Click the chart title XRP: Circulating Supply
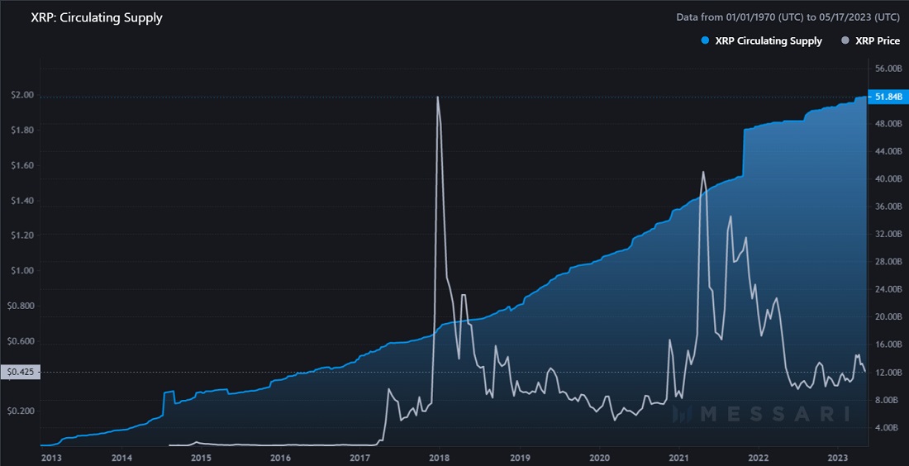The height and width of the screenshot is (466, 909). pos(96,17)
